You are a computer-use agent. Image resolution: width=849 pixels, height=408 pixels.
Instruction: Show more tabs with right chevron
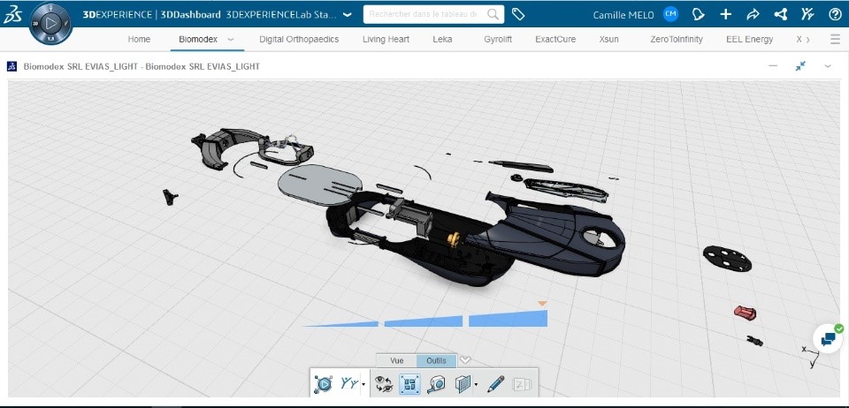pyautogui.click(x=807, y=40)
